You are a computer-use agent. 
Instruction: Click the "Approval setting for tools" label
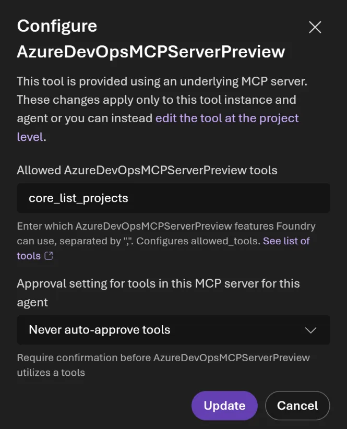coord(158,283)
